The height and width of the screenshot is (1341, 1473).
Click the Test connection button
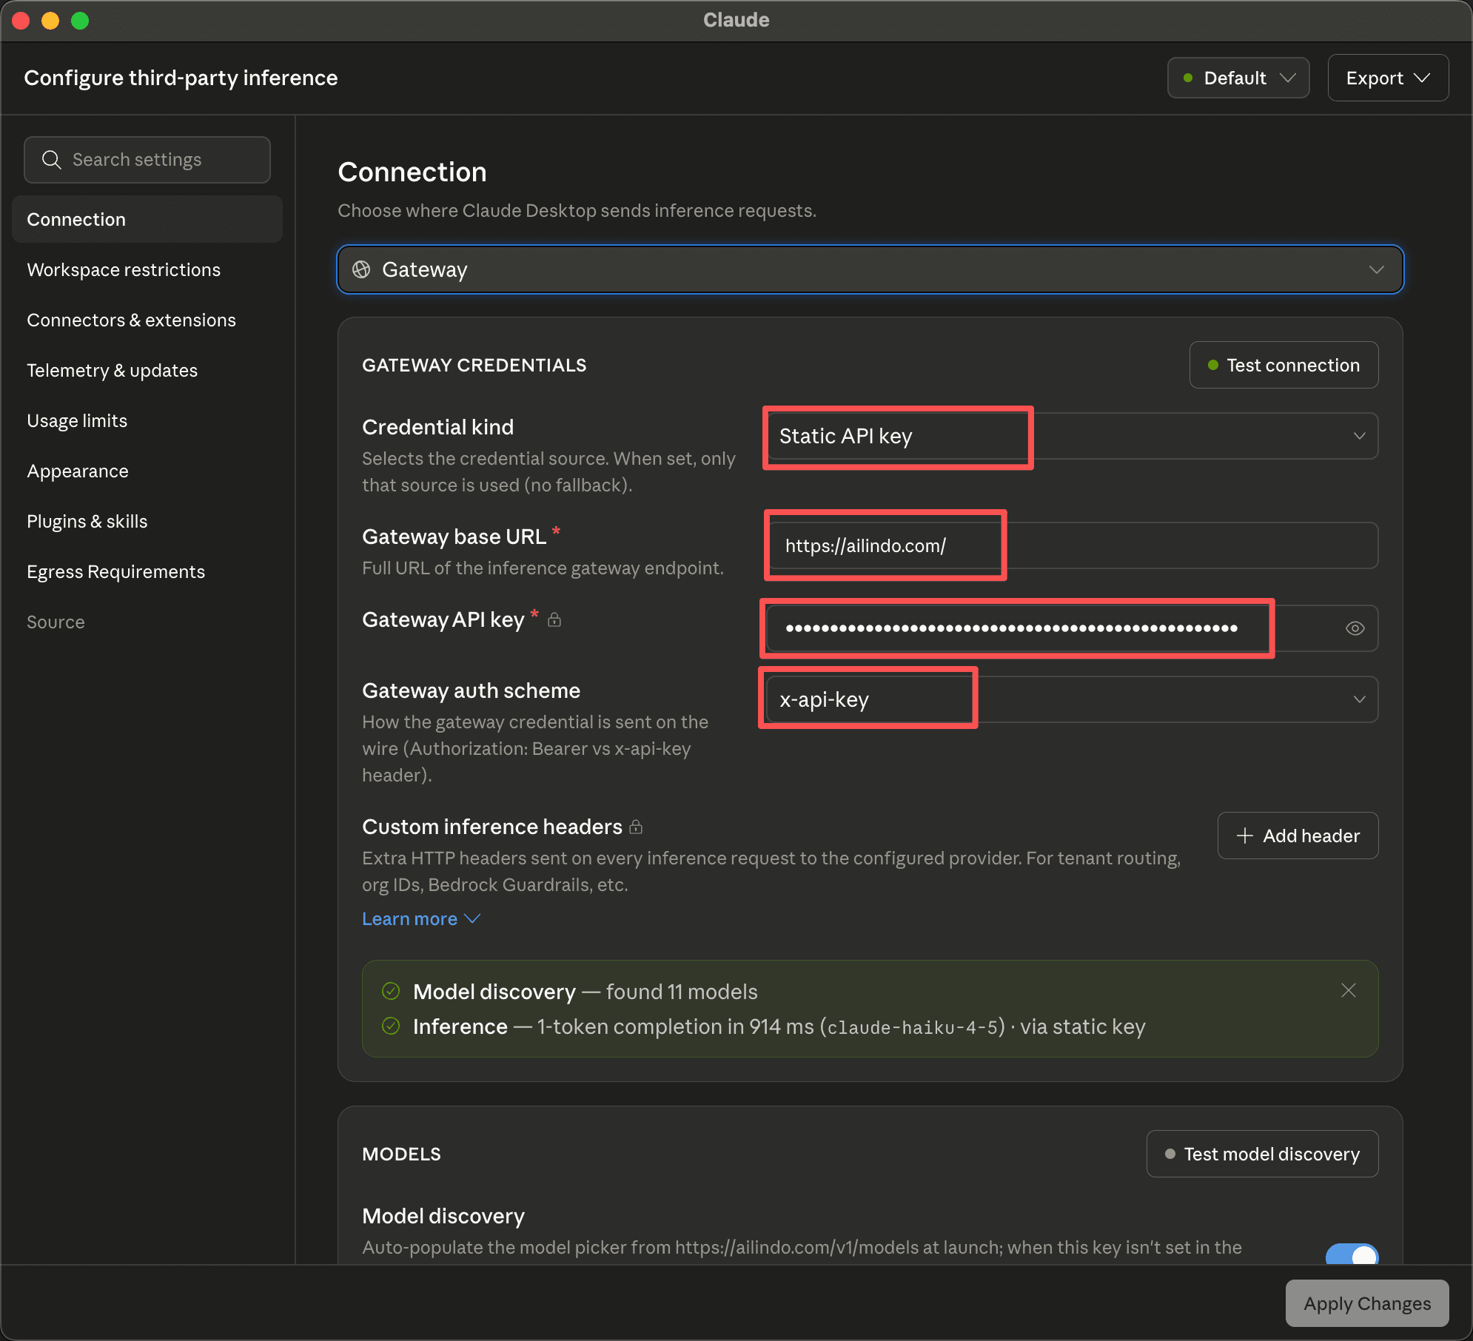click(x=1284, y=365)
